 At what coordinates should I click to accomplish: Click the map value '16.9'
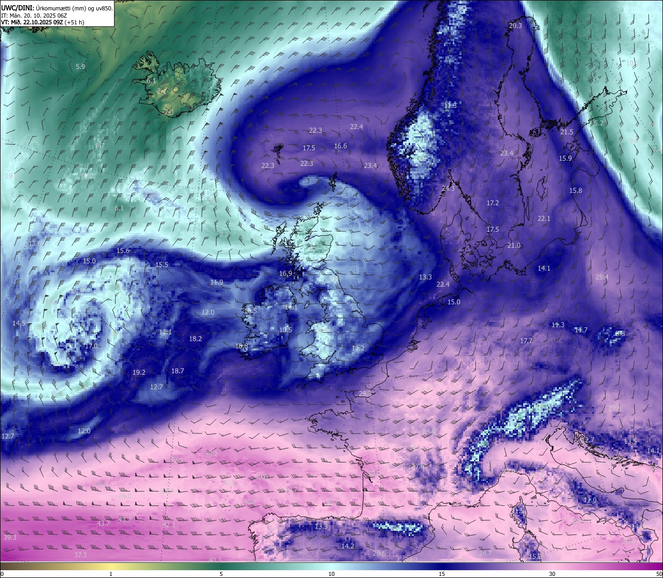pos(285,273)
